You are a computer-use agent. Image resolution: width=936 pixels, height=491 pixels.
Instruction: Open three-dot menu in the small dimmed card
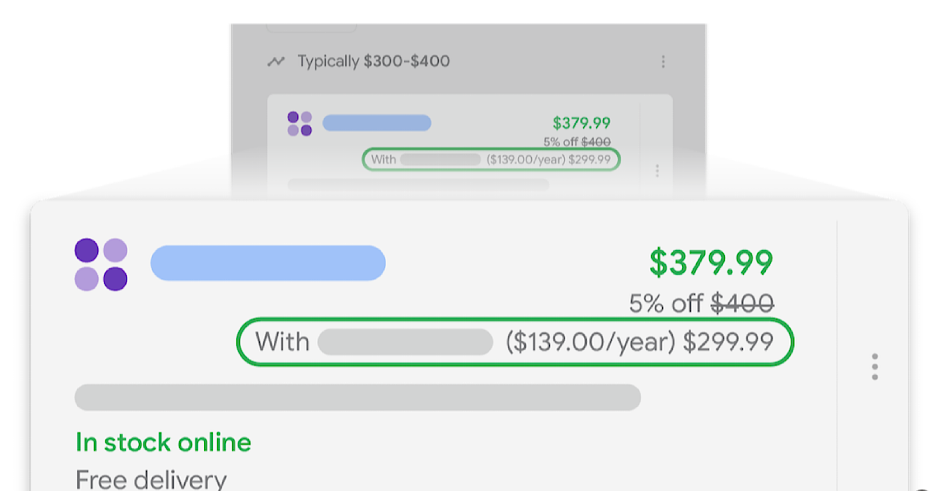657,170
